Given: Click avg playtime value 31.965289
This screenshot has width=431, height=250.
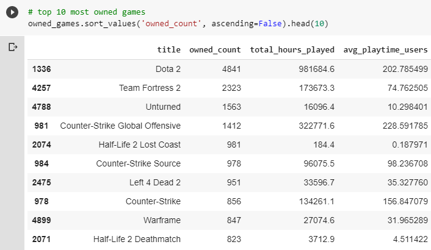Looking at the screenshot, I should [408, 220].
